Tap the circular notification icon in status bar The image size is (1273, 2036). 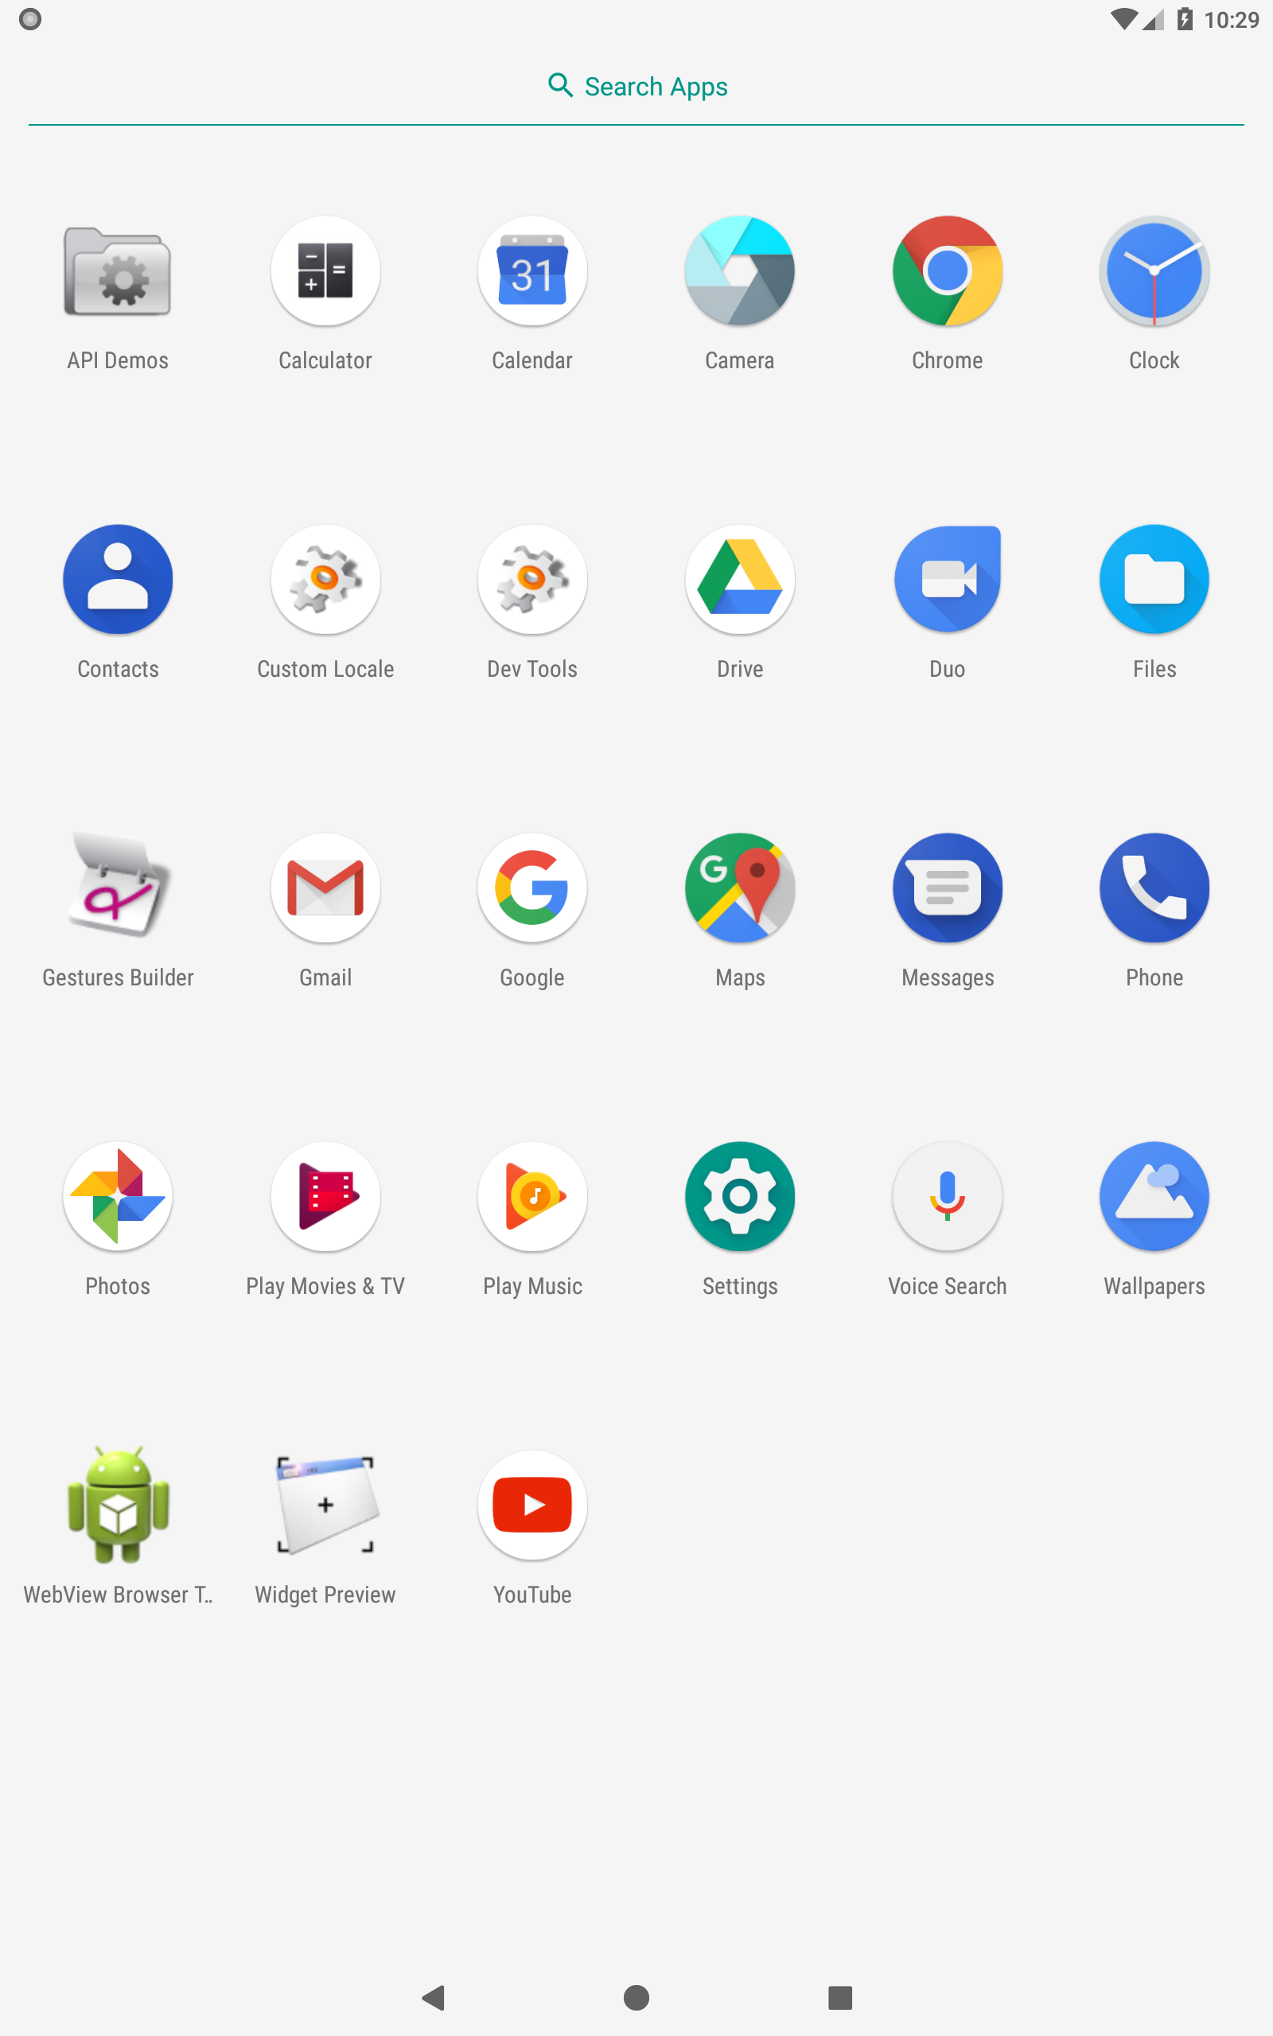(x=30, y=19)
